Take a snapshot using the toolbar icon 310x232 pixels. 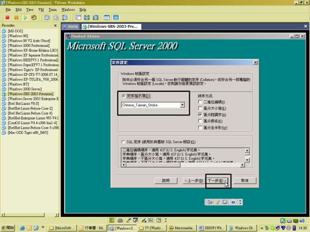point(47,17)
